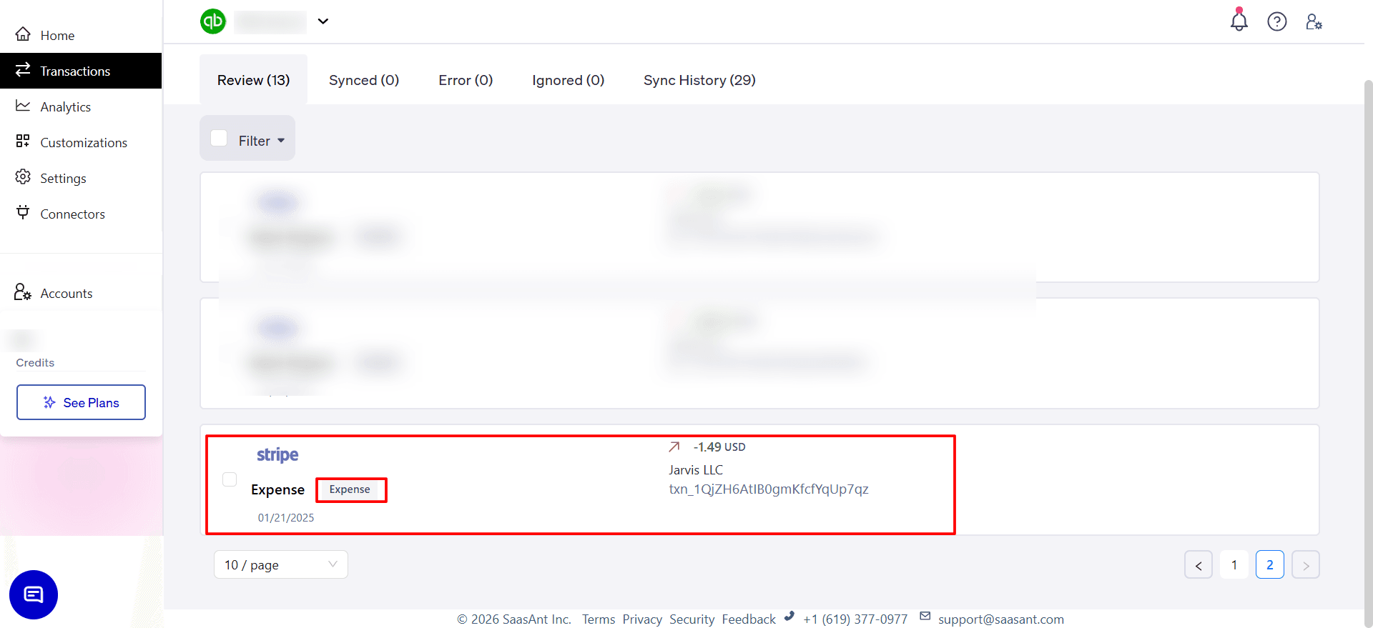Expand the company selector chevron
1373x628 pixels.
(323, 21)
